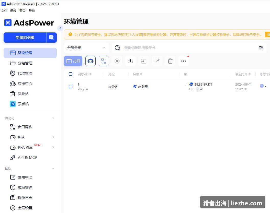Image resolution: width=270 pixels, height=213 pixels.
Task: Click the AdsPower logo in sidebar
Action: tap(29, 23)
